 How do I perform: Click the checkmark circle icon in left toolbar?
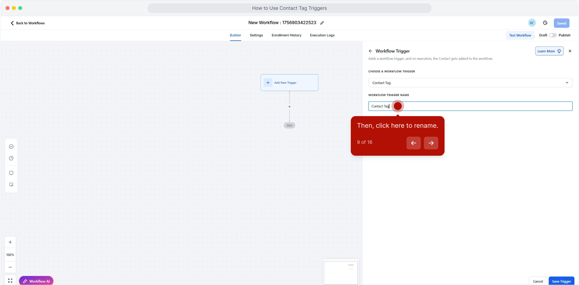click(11, 146)
